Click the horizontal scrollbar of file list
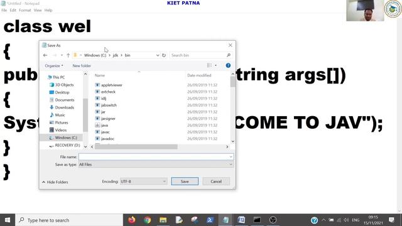Viewport: 402px width, 226px height. [x=136, y=147]
